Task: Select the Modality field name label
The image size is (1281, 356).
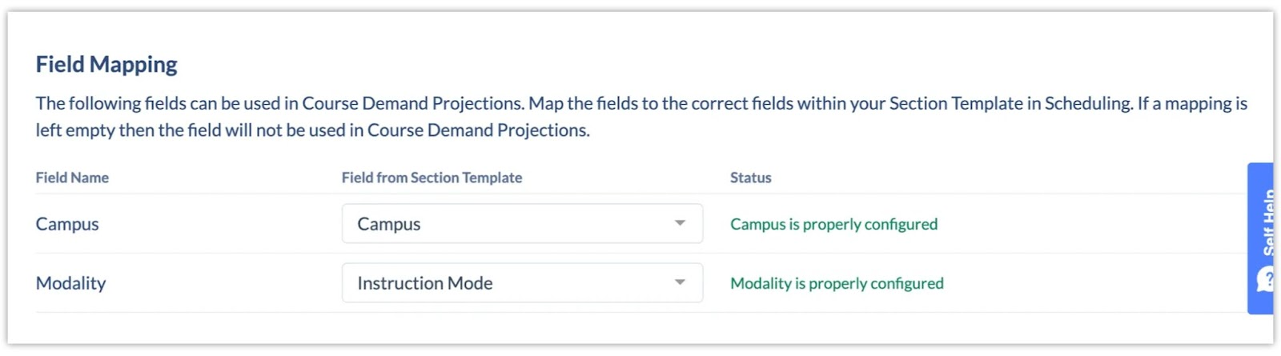Action: click(x=70, y=283)
